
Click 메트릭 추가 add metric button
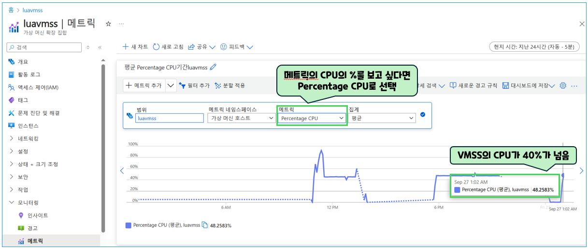144,85
